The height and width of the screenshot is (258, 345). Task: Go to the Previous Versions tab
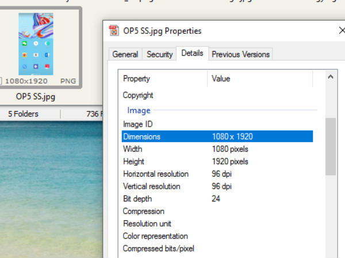point(240,54)
